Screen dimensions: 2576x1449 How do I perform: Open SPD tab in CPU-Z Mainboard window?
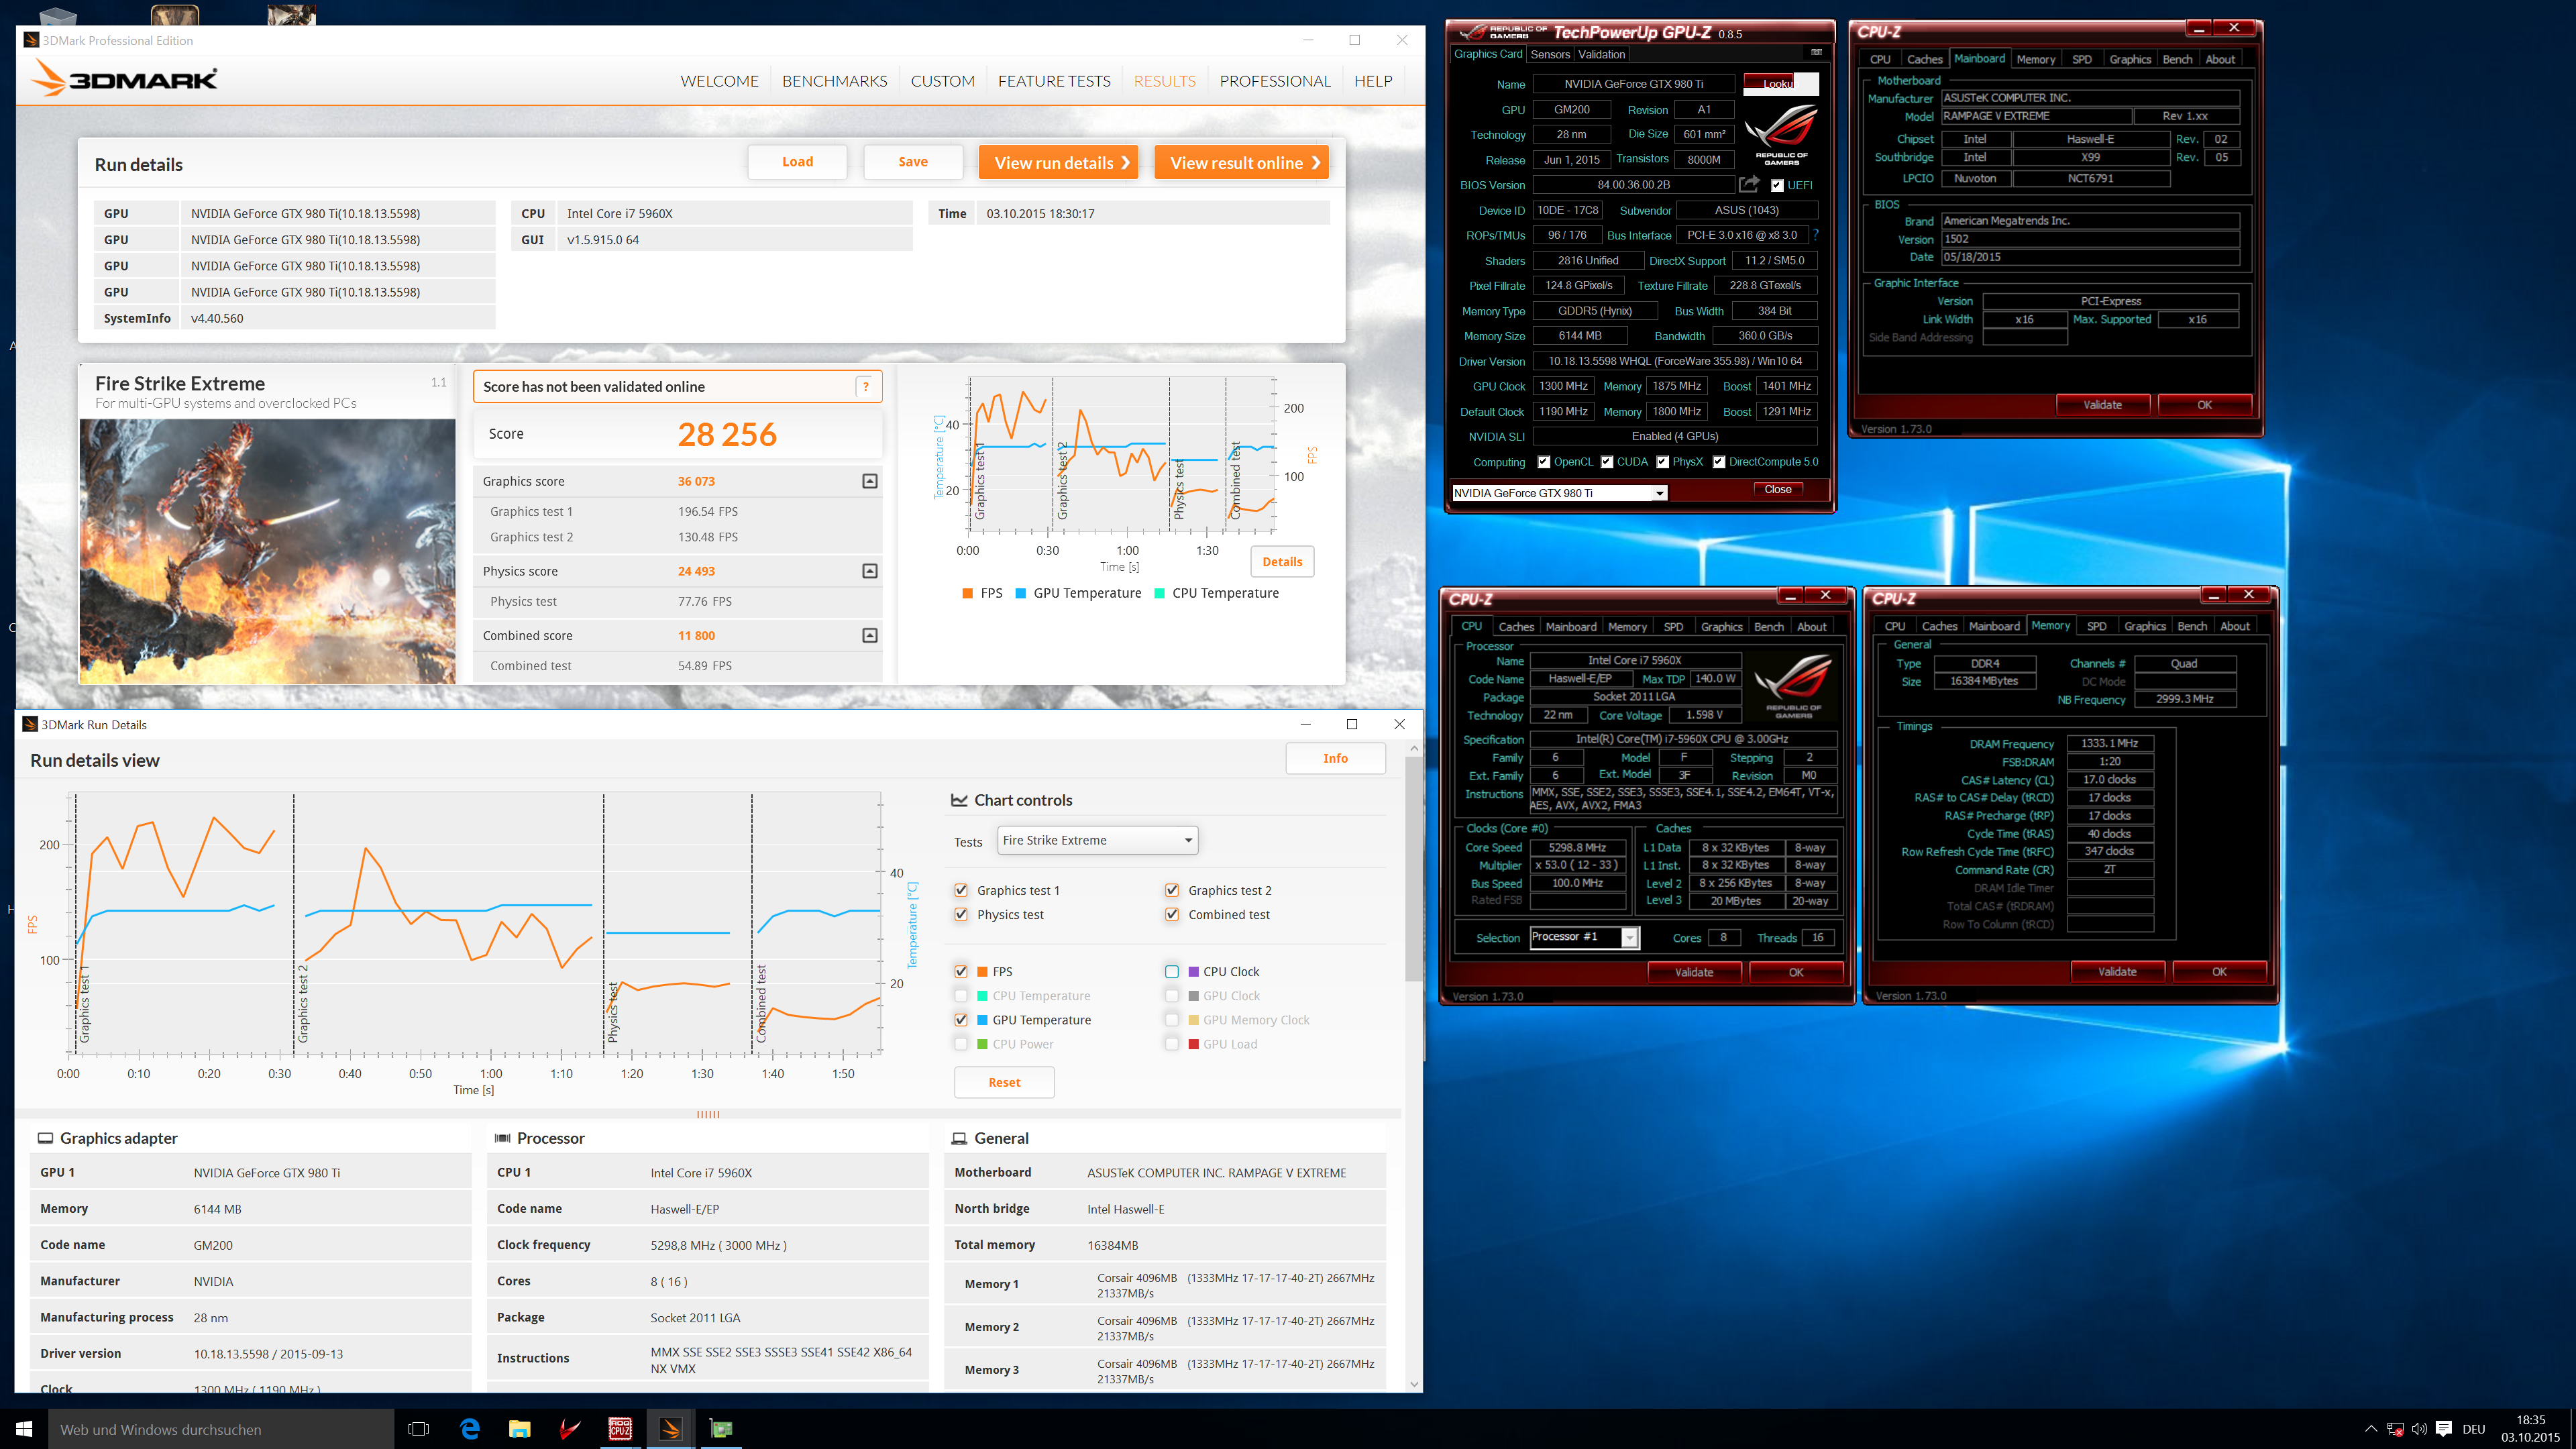coord(2082,59)
